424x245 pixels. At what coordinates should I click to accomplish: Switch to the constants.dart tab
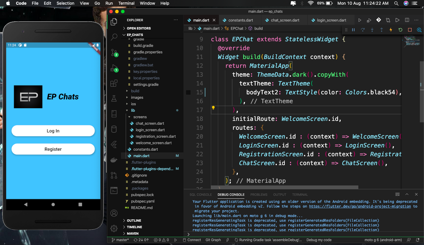point(241,20)
